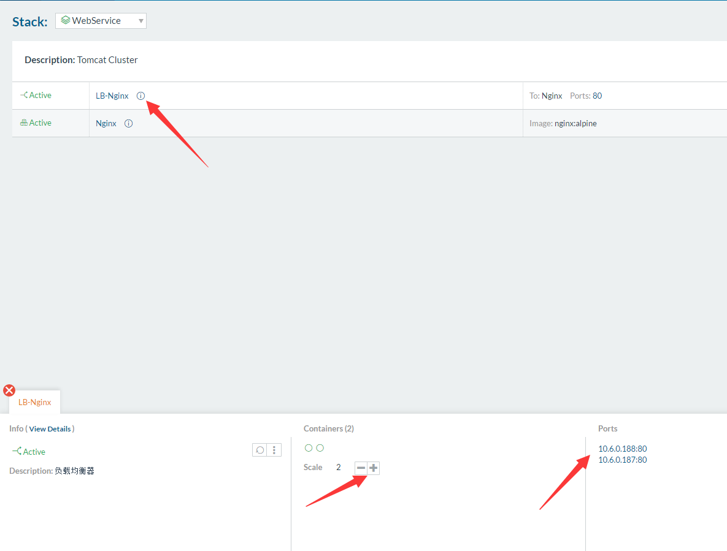Viewport: 727px width, 551px height.
Task: Click the first container circle indicator
Action: click(x=309, y=448)
